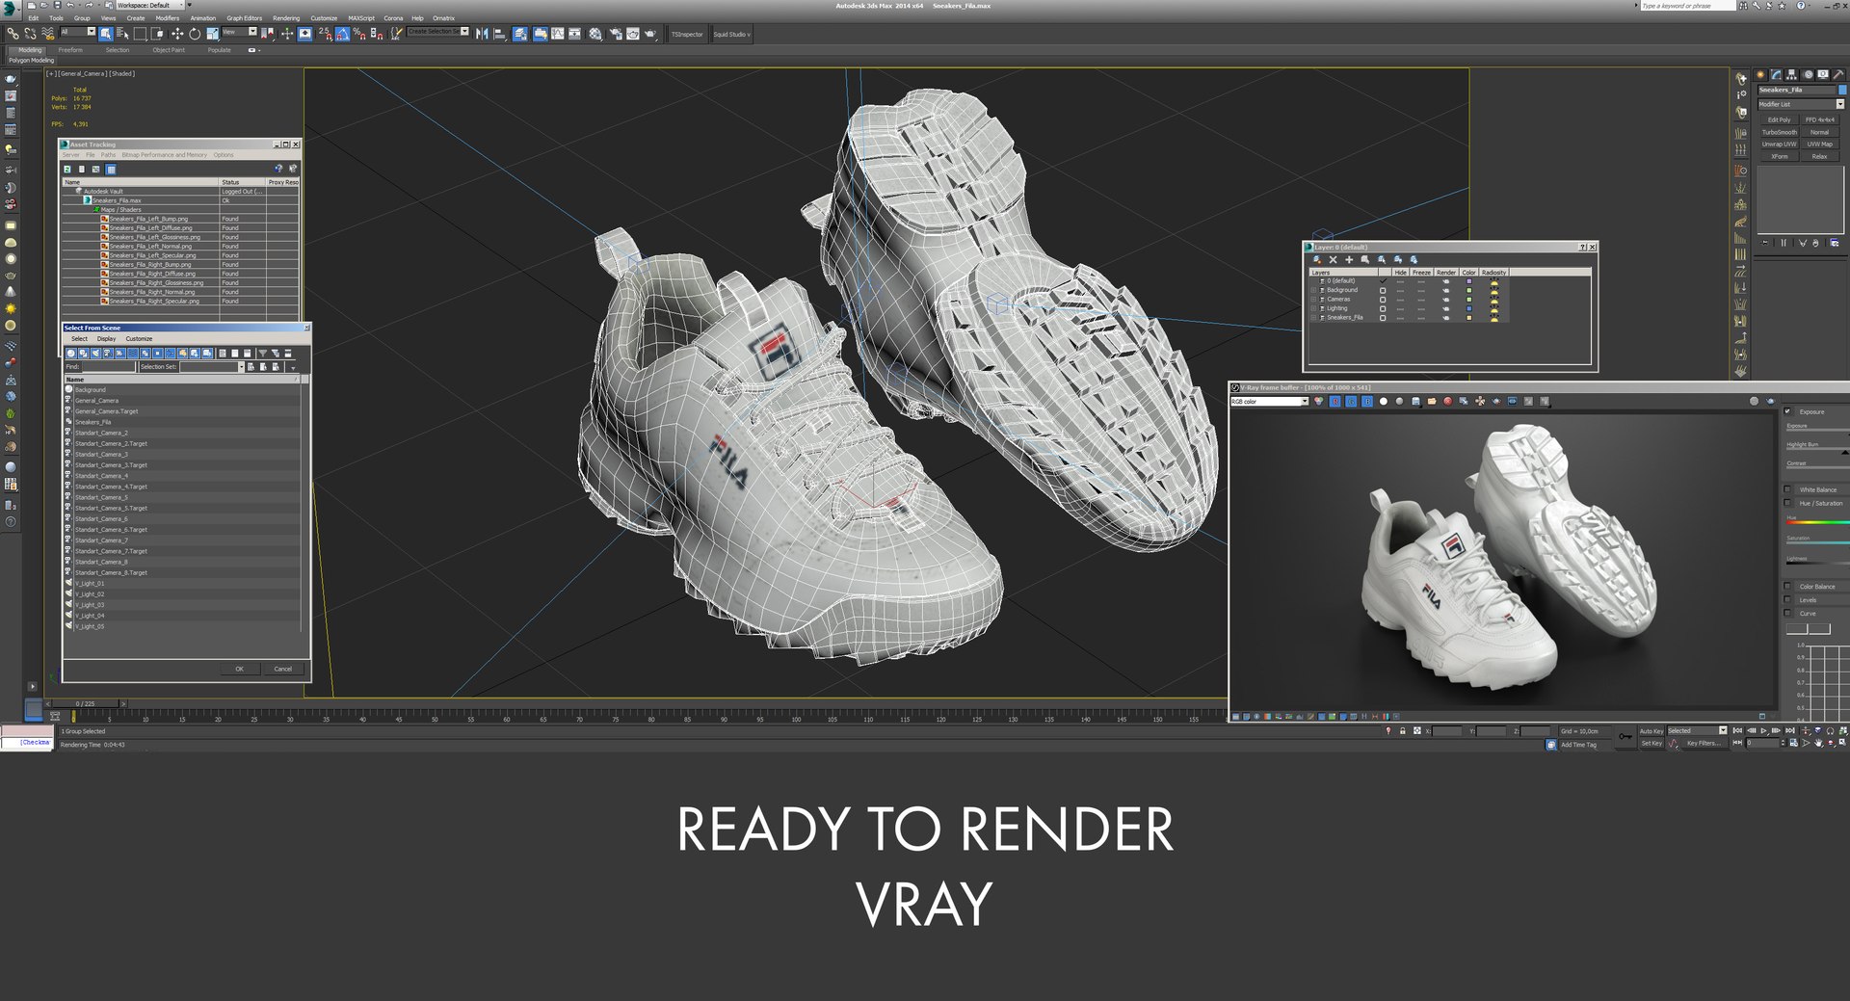This screenshot has height=1001, width=1850.
Task: Click the Undo arrow in quick access bar
Action: tap(70, 5)
